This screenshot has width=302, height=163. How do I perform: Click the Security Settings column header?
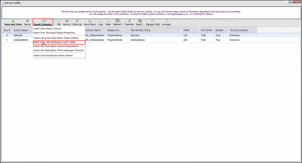coord(239,30)
